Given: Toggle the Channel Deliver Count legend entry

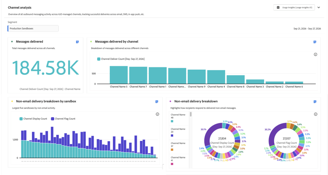Looking at the screenshot, I should click(121, 59).
